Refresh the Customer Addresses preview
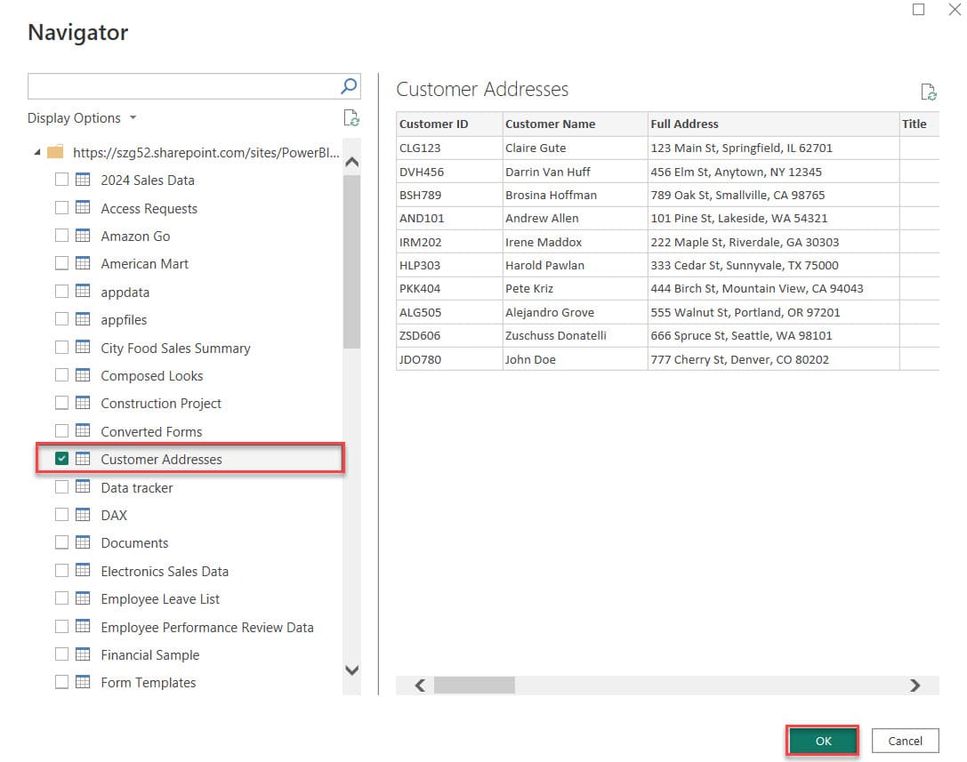This screenshot has width=967, height=762. tap(930, 92)
